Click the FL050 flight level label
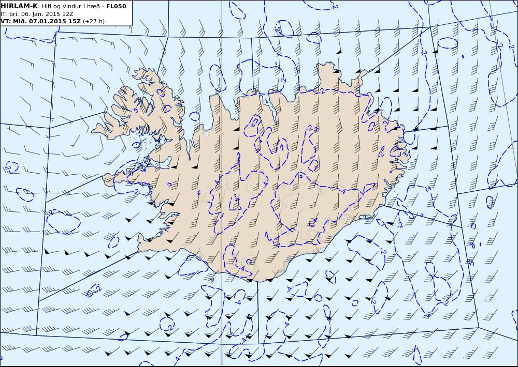The height and width of the screenshot is (367, 518). click(116, 6)
